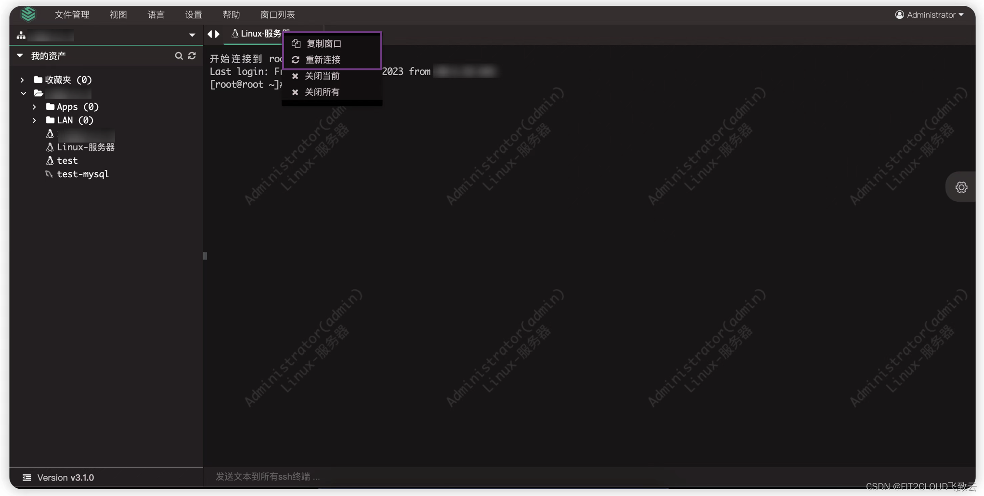Click the sidebar resize handle

tap(205, 256)
